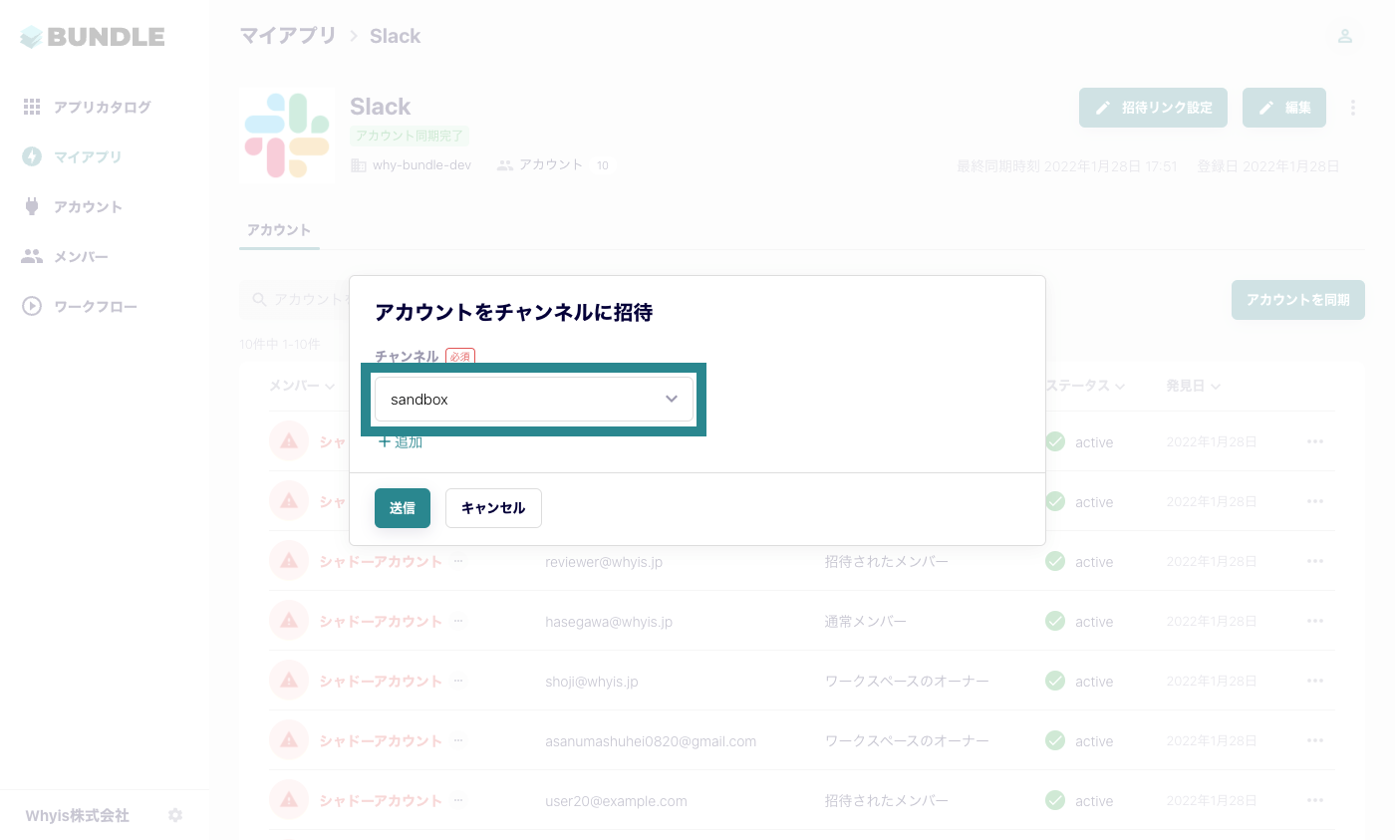Click the 招待リンク設定 button

click(x=1153, y=108)
